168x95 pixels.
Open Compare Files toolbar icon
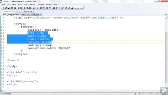(62, 8)
